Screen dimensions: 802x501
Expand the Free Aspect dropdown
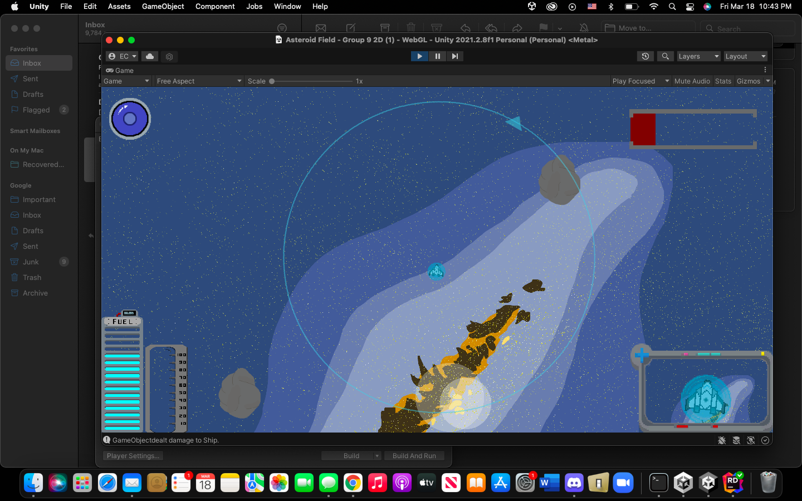199,81
